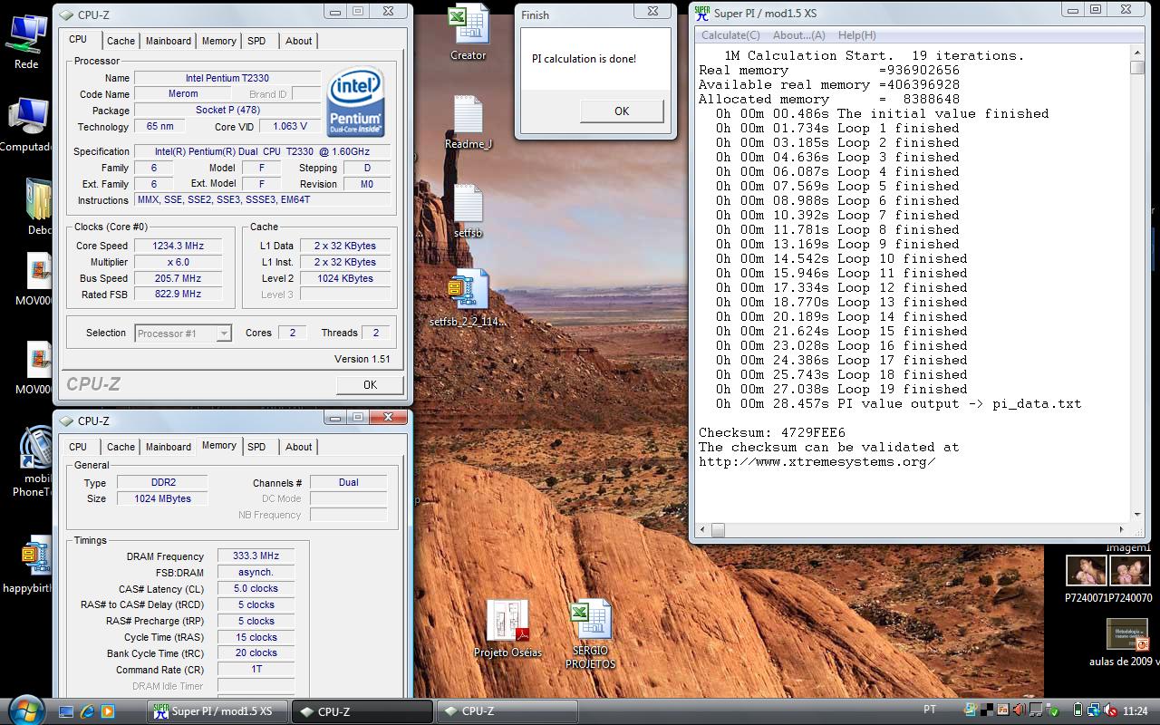Image resolution: width=1160 pixels, height=725 pixels.
Task: Switch to Super PI taskbar button
Action: (x=217, y=711)
